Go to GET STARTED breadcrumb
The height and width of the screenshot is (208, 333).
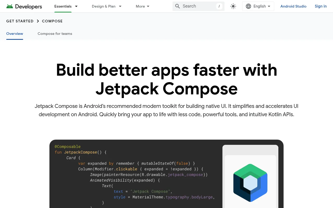point(20,21)
